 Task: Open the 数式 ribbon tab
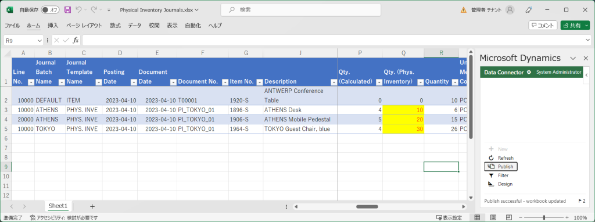[x=116, y=26]
